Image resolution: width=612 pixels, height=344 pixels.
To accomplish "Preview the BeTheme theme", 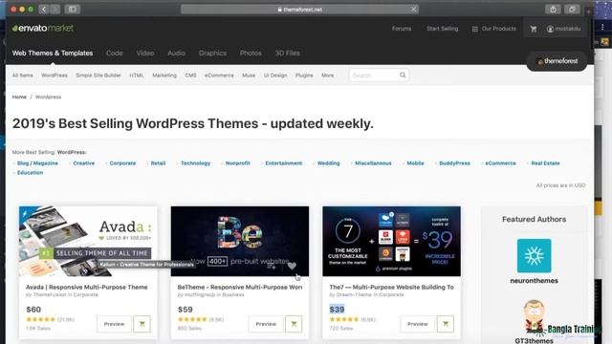I will pyautogui.click(x=266, y=324).
